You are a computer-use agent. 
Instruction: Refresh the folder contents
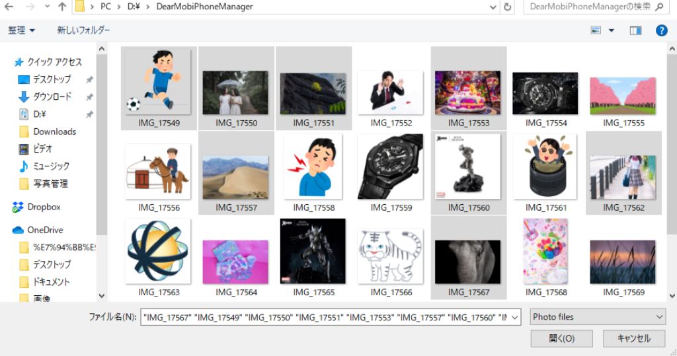(x=507, y=7)
